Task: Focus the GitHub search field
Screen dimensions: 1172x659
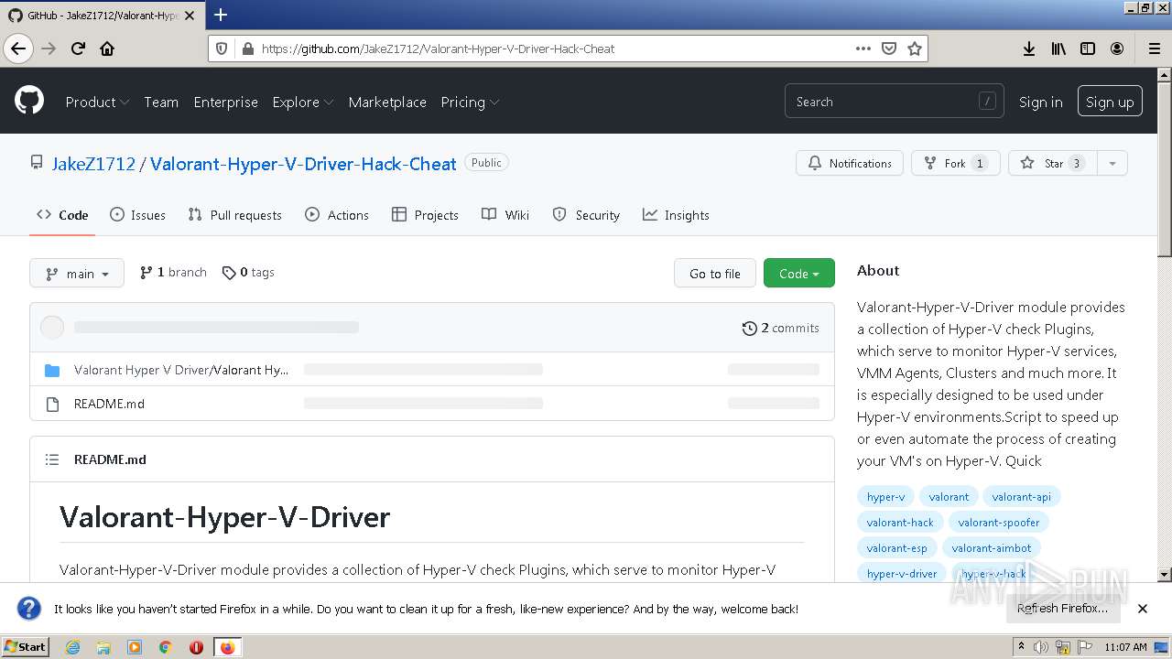Action: click(894, 102)
